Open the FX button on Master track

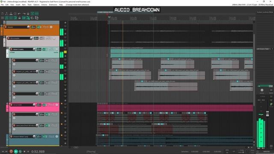pos(33,27)
